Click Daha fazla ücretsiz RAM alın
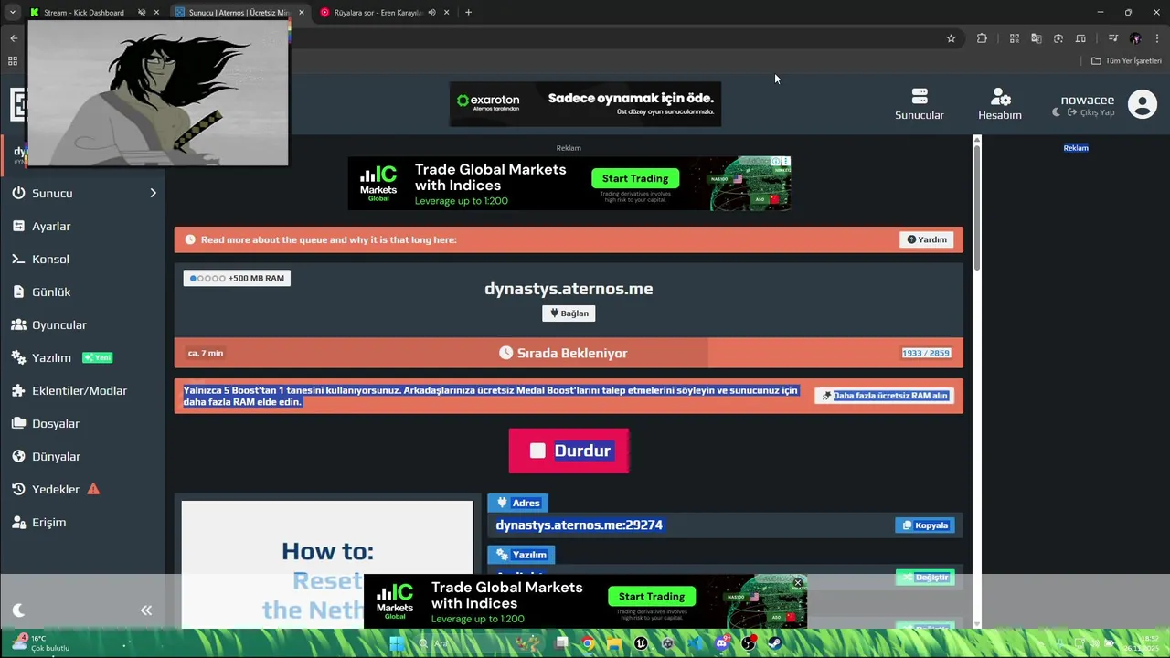 tap(884, 396)
